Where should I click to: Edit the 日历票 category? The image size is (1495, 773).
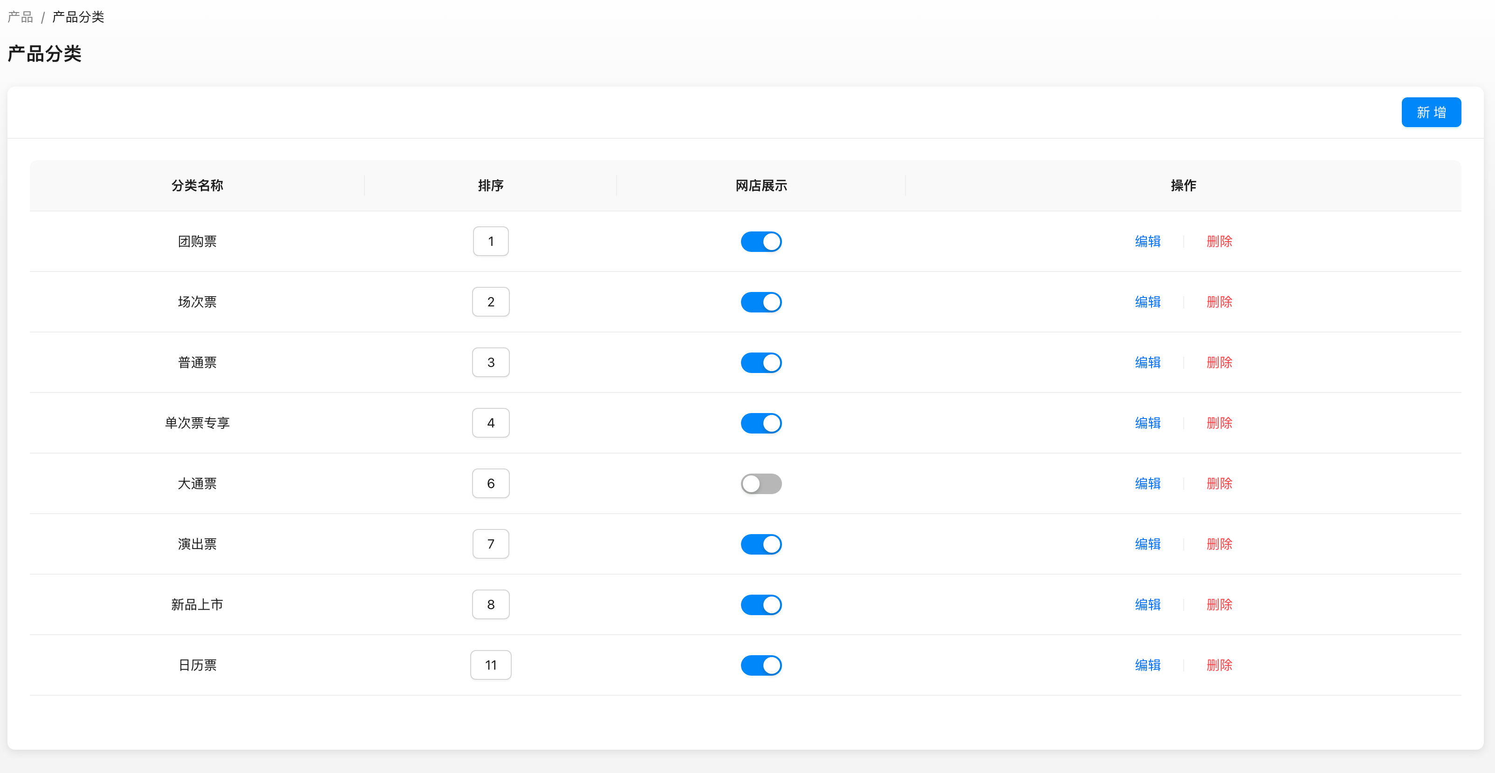coord(1147,665)
